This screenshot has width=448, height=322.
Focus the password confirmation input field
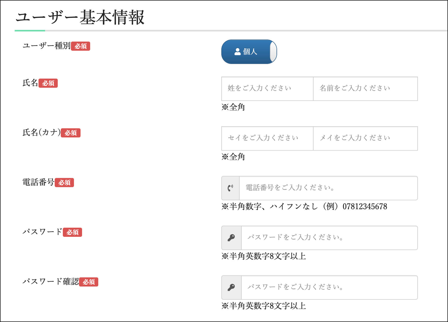tap(329, 288)
